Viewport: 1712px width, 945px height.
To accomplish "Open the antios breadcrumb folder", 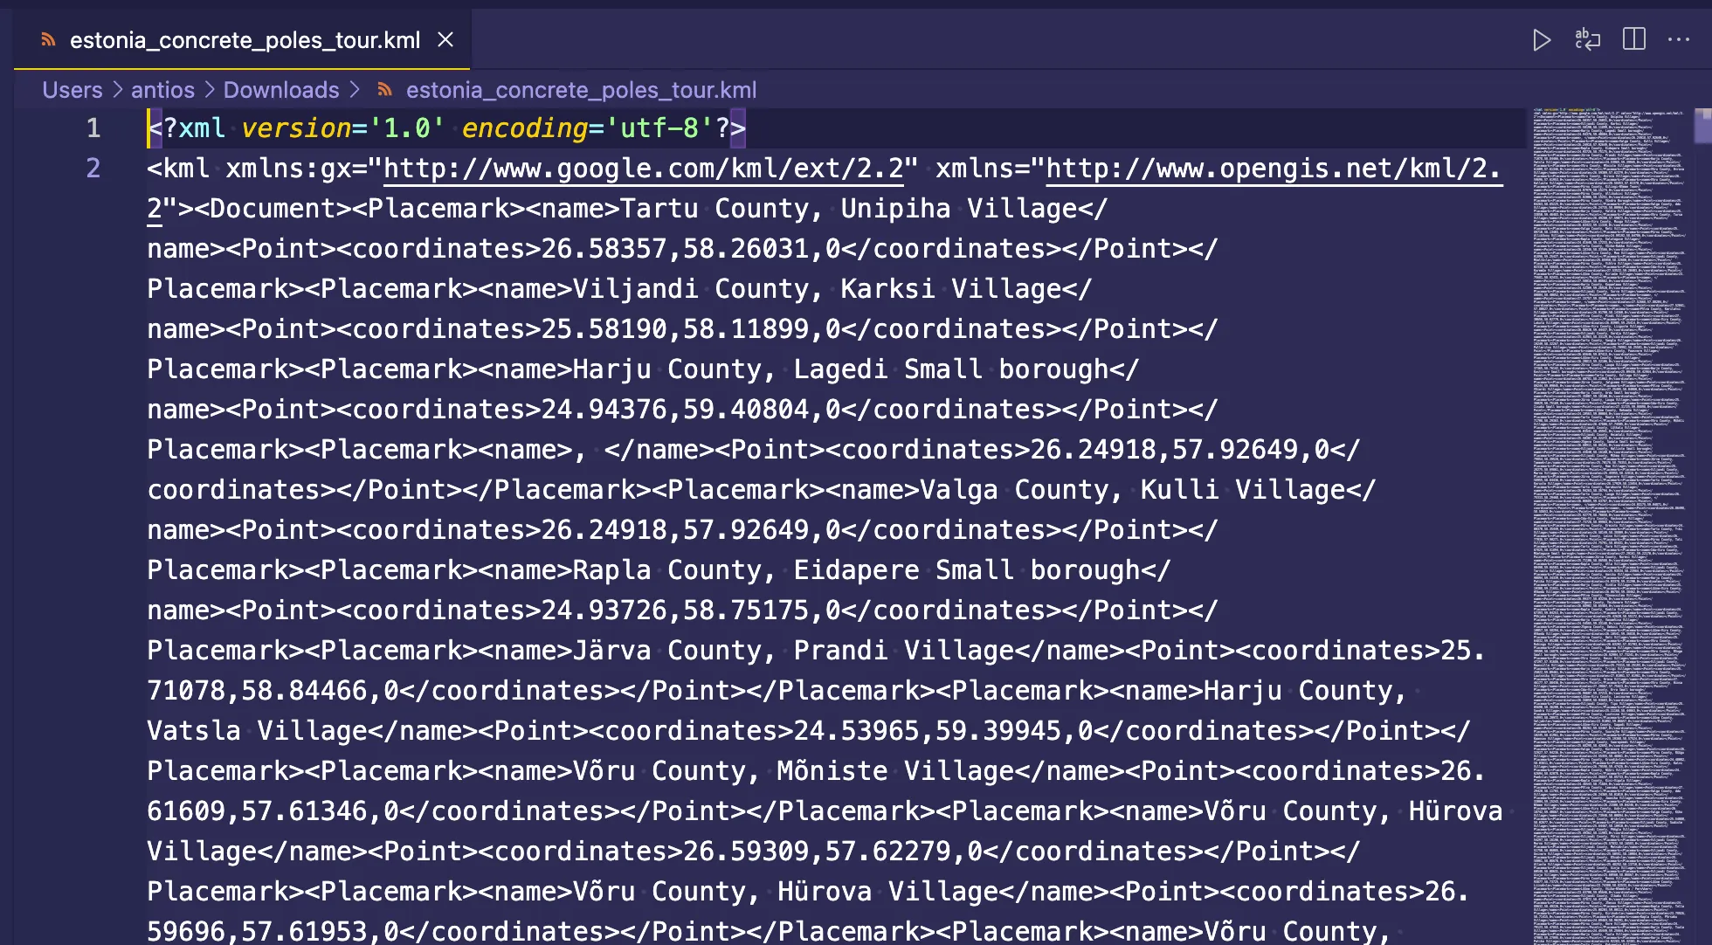I will click(162, 90).
